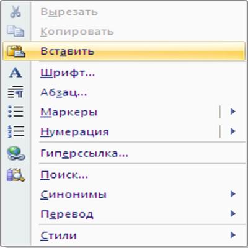Click the Font letter A icon
248x248 pixels.
(x=15, y=73)
